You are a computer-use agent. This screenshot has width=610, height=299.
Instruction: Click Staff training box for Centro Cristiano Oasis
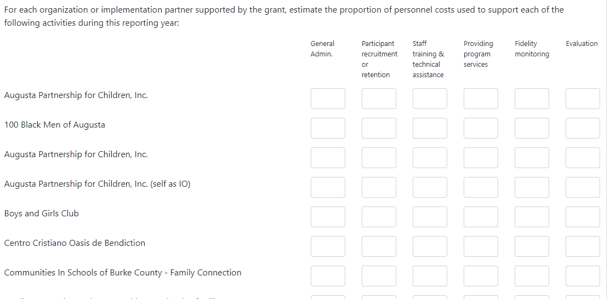(x=430, y=246)
